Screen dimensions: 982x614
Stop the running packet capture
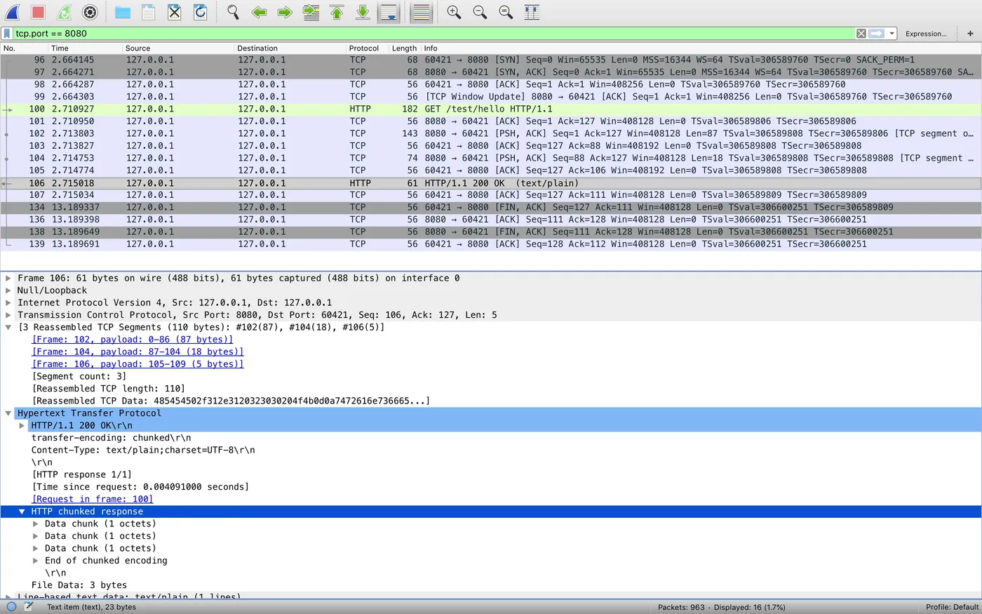click(39, 12)
